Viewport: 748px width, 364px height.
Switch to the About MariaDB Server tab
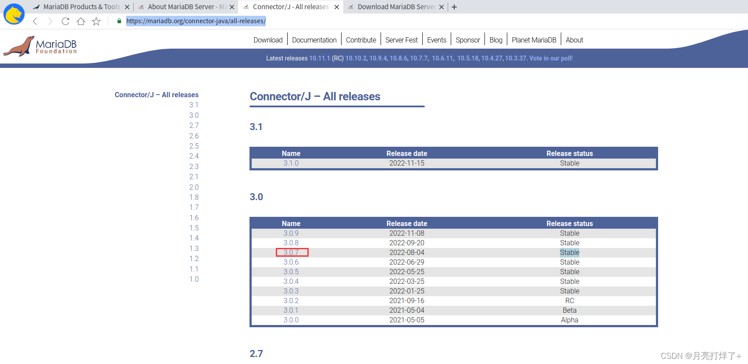(x=187, y=7)
